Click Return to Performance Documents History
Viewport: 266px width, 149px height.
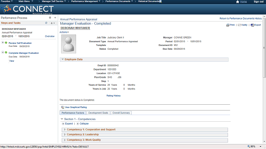pyautogui.click(x=241, y=18)
